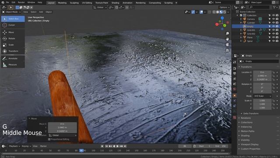This screenshot has height=158, width=280.
Task: Open the Tool properties tab icon
Action: tap(234, 62)
